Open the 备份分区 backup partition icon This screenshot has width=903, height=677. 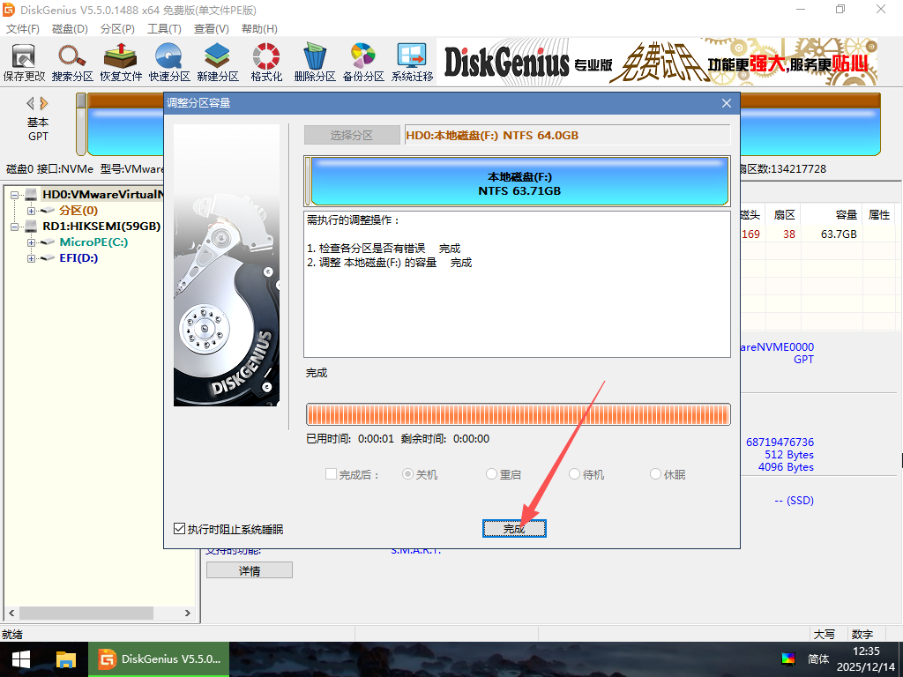click(x=363, y=62)
